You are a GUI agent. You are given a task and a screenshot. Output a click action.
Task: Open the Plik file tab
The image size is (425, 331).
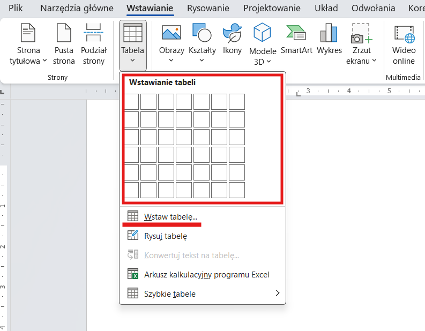[x=16, y=8]
